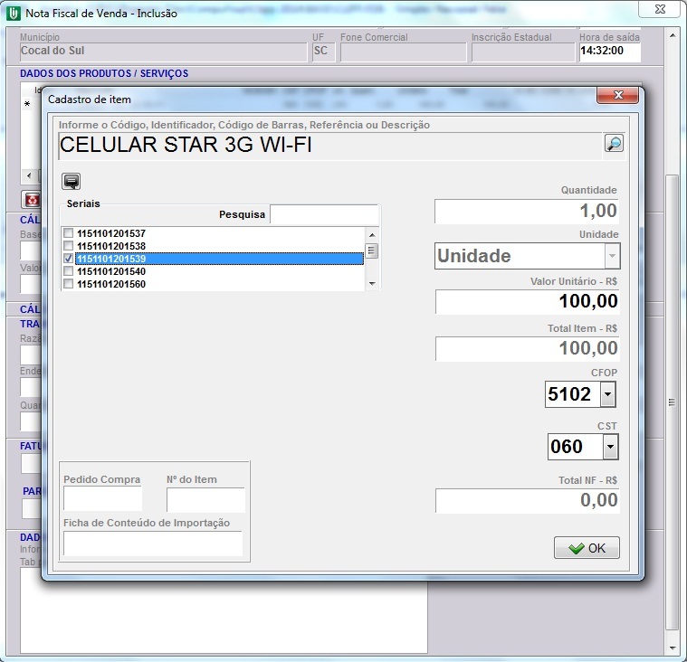
Task: Uncheck serial 1151101201539 checkbox
Action: [69, 259]
